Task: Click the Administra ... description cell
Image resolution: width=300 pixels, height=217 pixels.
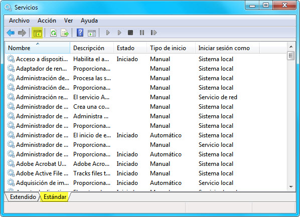Action: coord(91,116)
